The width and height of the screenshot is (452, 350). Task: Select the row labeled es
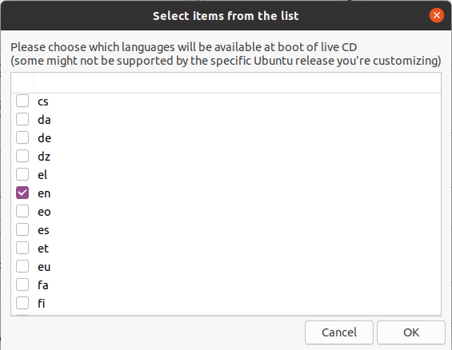tap(226, 229)
